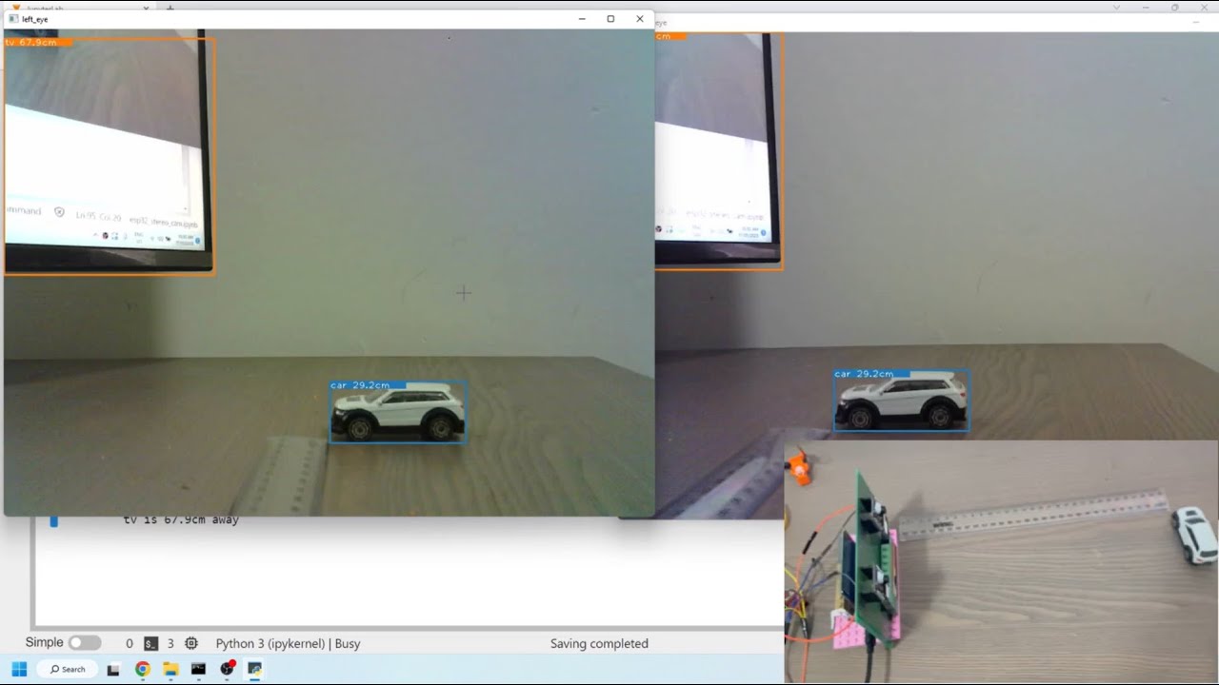The height and width of the screenshot is (685, 1219).
Task: Launch Google Chrome from the taskbar
Action: (x=142, y=669)
